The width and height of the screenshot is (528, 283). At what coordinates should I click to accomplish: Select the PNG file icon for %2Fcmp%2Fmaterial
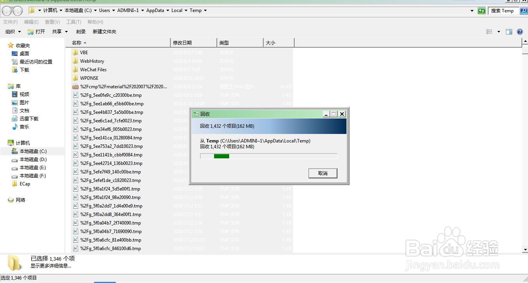coord(75,87)
